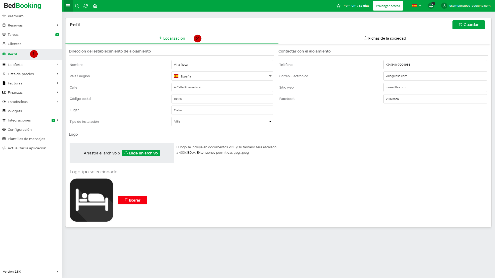Open La oferta sidebar item
This screenshot has height=278, width=495.
pos(31,65)
